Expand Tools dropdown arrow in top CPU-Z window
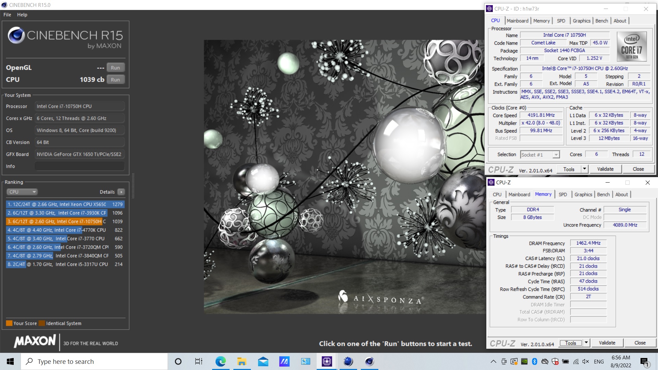Image resolution: width=658 pixels, height=370 pixels. point(585,169)
